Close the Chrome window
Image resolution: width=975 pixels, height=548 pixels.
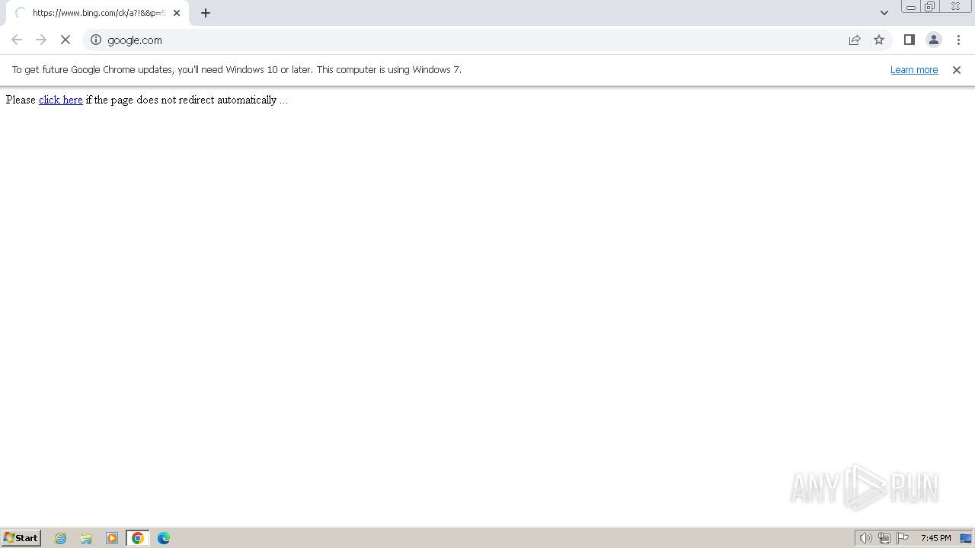coord(955,7)
